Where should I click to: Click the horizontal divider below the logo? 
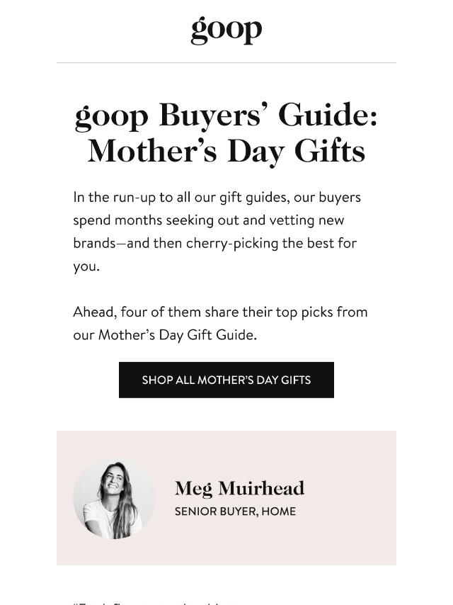pyautogui.click(x=226, y=62)
